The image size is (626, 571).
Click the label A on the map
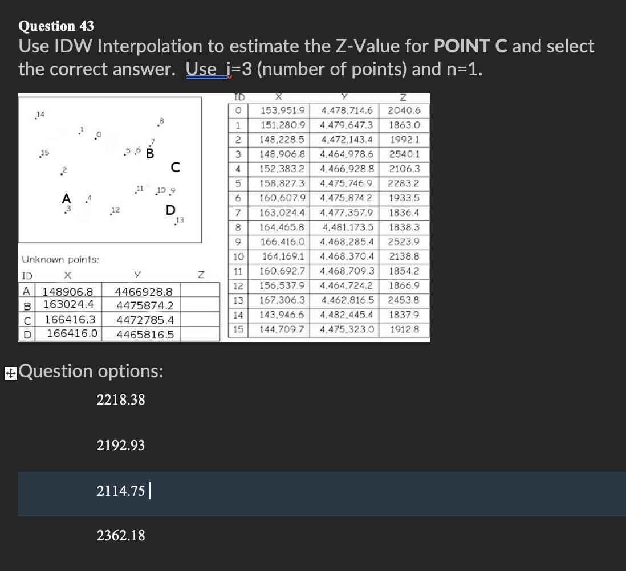coord(66,199)
